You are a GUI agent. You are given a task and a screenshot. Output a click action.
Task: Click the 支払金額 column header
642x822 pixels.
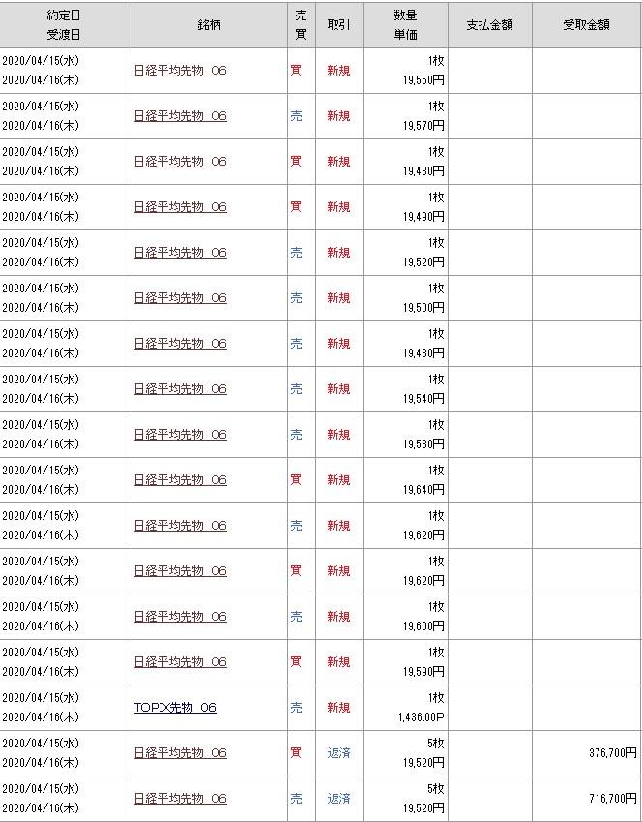coord(489,24)
